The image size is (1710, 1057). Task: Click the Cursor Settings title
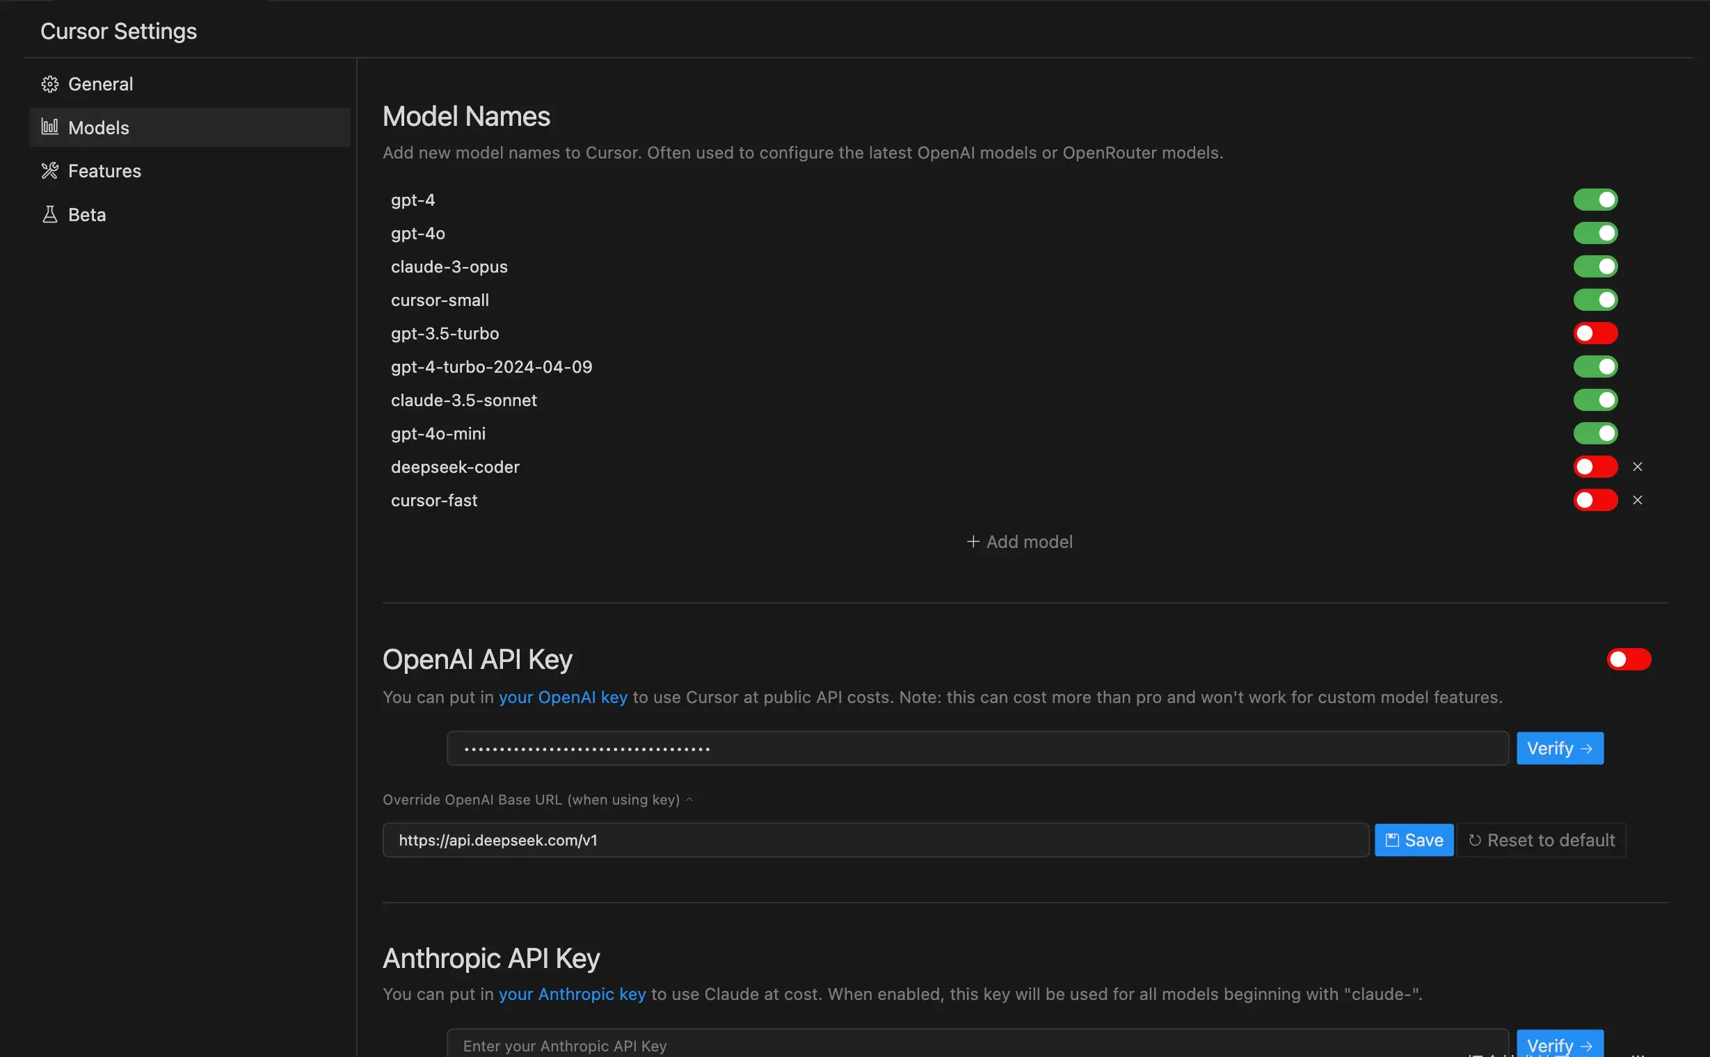pyautogui.click(x=118, y=31)
